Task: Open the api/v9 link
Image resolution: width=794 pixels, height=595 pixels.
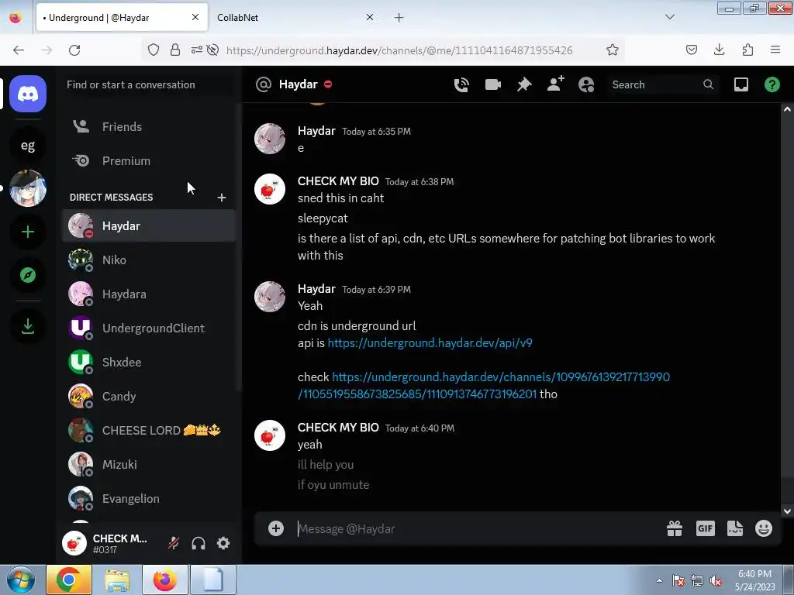Action: pos(430,343)
